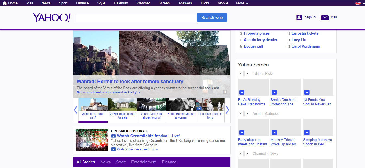365x168 pixels.
Task: Open Watch the live stream now link
Action: [x=137, y=149]
